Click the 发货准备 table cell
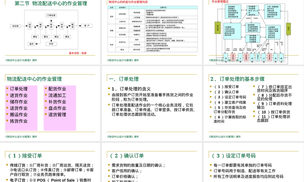The image size is (304, 182). (x=122, y=35)
